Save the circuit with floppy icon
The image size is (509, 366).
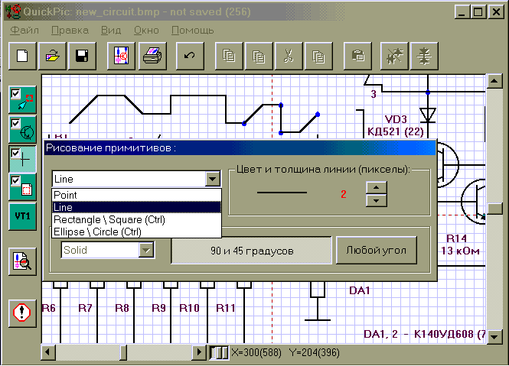click(82, 56)
